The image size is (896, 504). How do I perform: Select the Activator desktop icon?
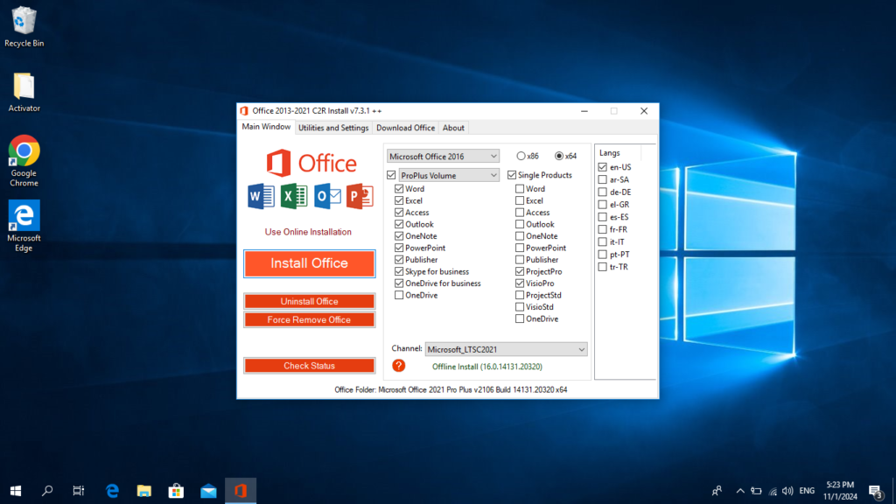(24, 92)
